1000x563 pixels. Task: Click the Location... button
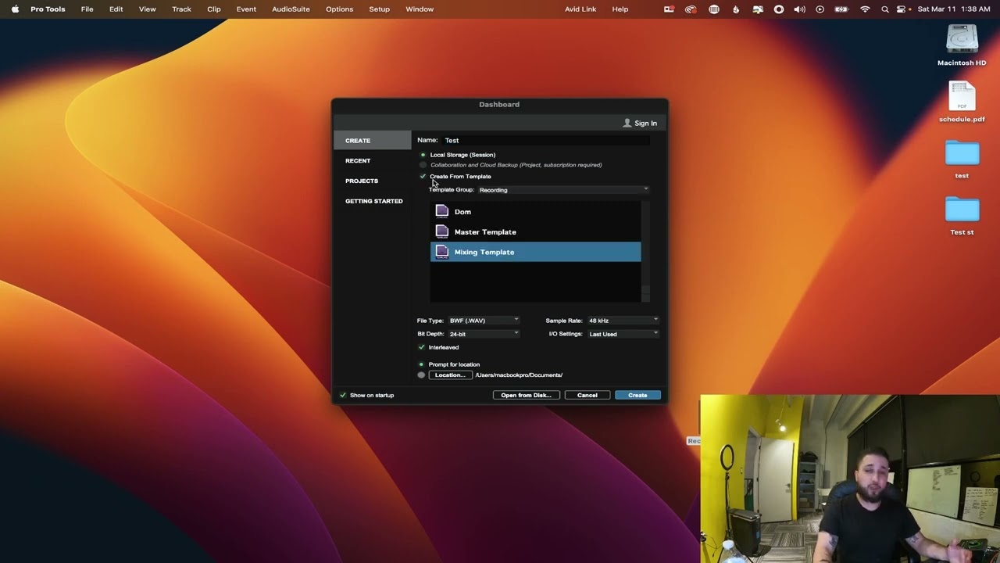450,375
